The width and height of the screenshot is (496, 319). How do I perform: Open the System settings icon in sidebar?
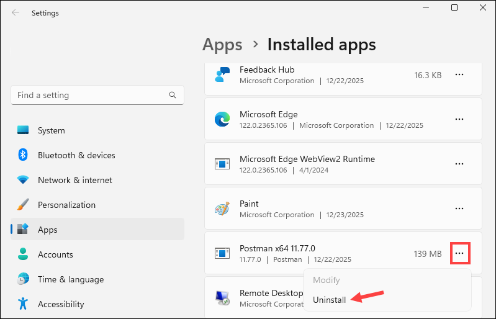(x=23, y=130)
